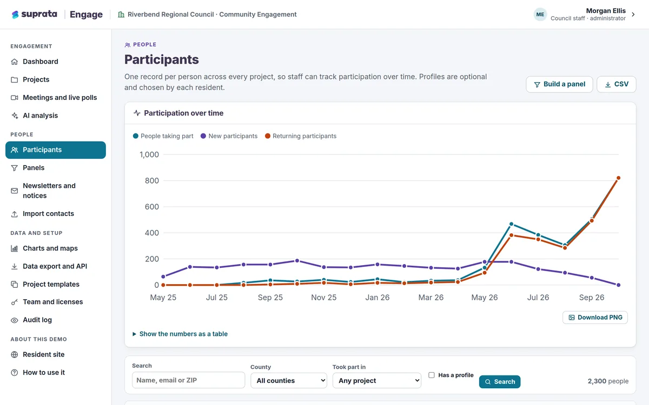Screen dimensions: 649x405
Task: Click the Engage product name
Action: 86,15
